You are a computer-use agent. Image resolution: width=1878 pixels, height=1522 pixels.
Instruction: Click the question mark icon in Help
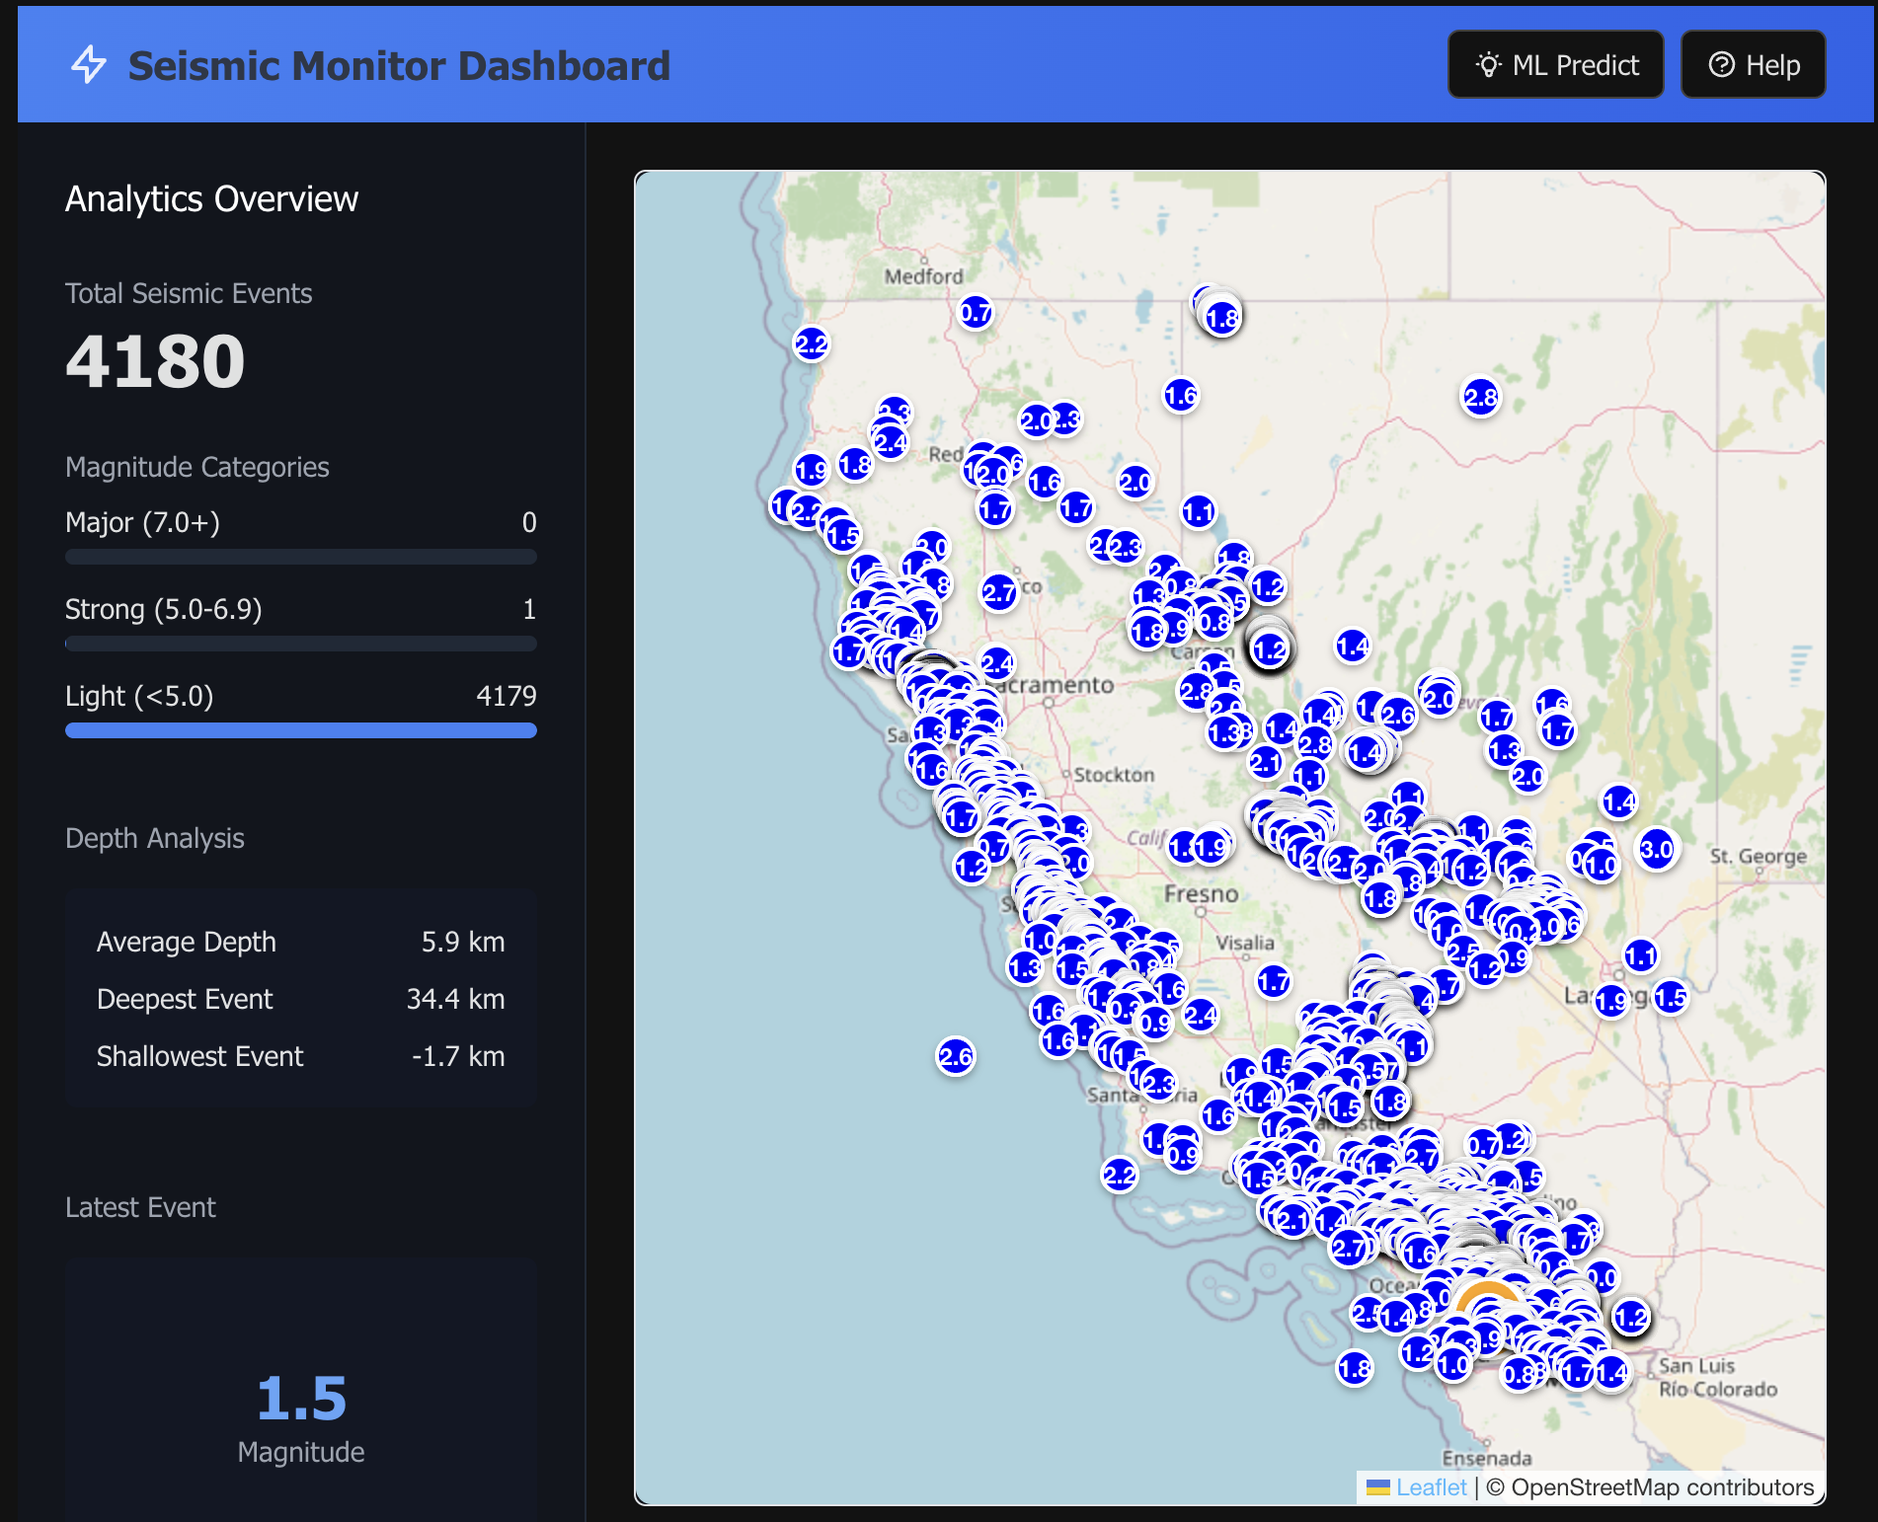(1721, 65)
